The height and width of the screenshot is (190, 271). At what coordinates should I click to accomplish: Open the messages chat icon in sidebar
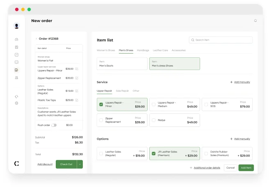16,62
